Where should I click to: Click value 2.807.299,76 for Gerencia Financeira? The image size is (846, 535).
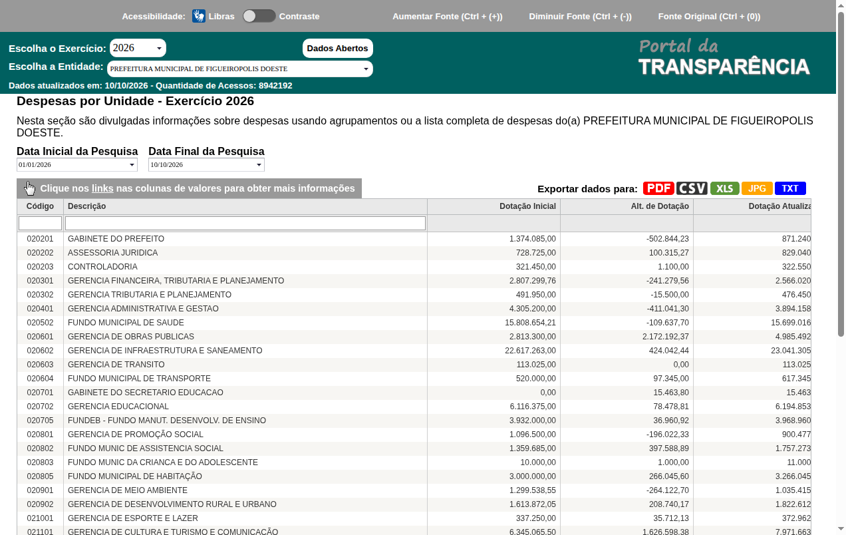click(533, 281)
